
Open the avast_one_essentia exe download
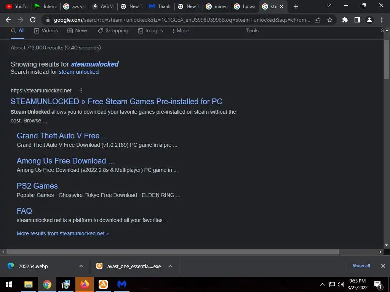[x=128, y=266]
